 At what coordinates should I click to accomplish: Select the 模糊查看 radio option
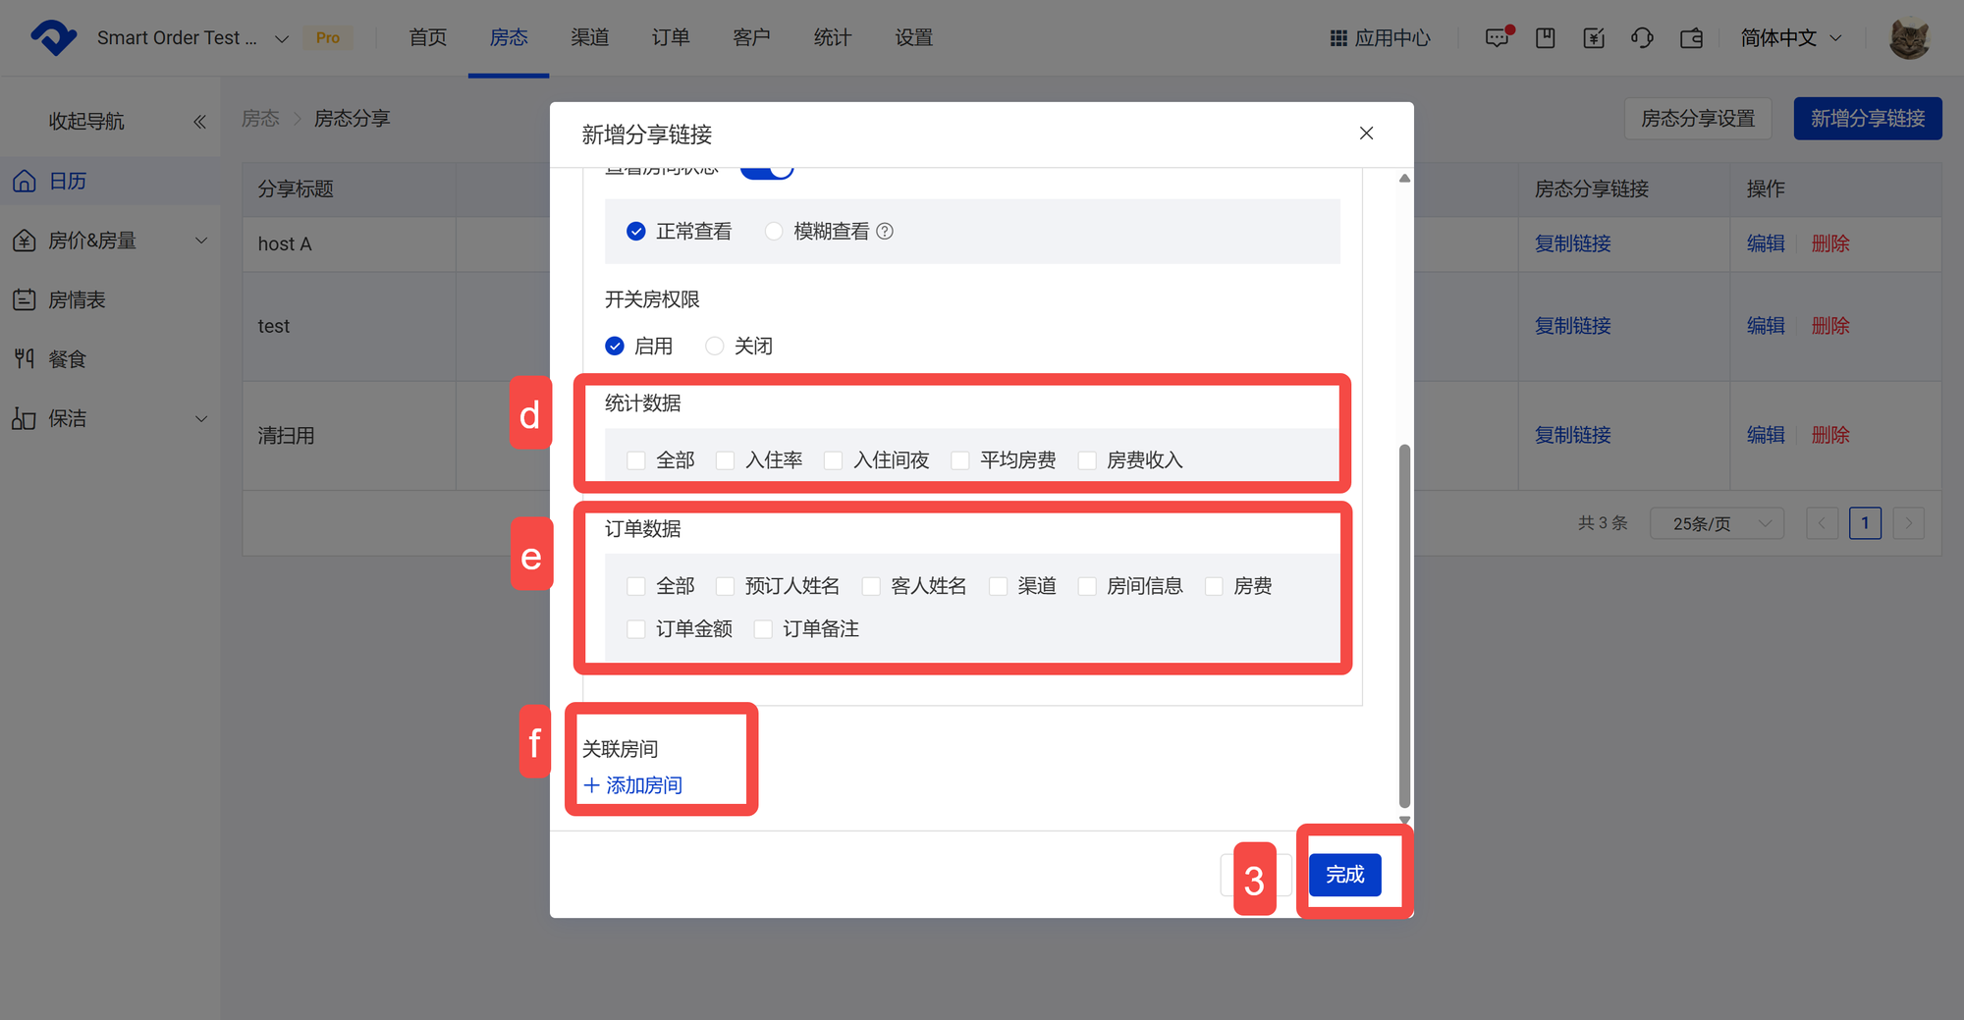[x=774, y=232]
